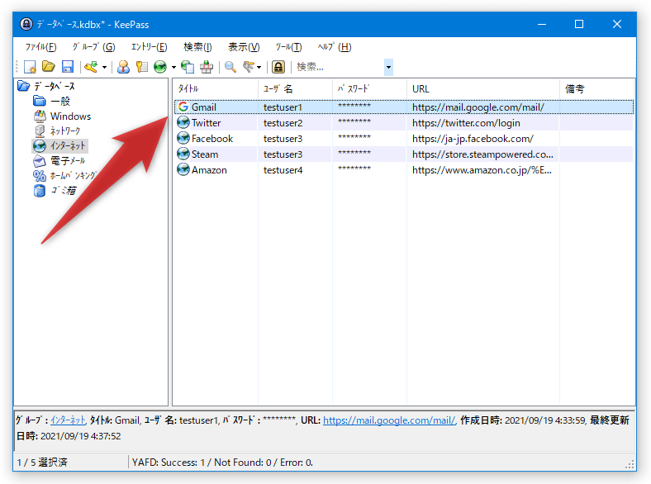Click the globe icon of Amazon entry

(183, 170)
